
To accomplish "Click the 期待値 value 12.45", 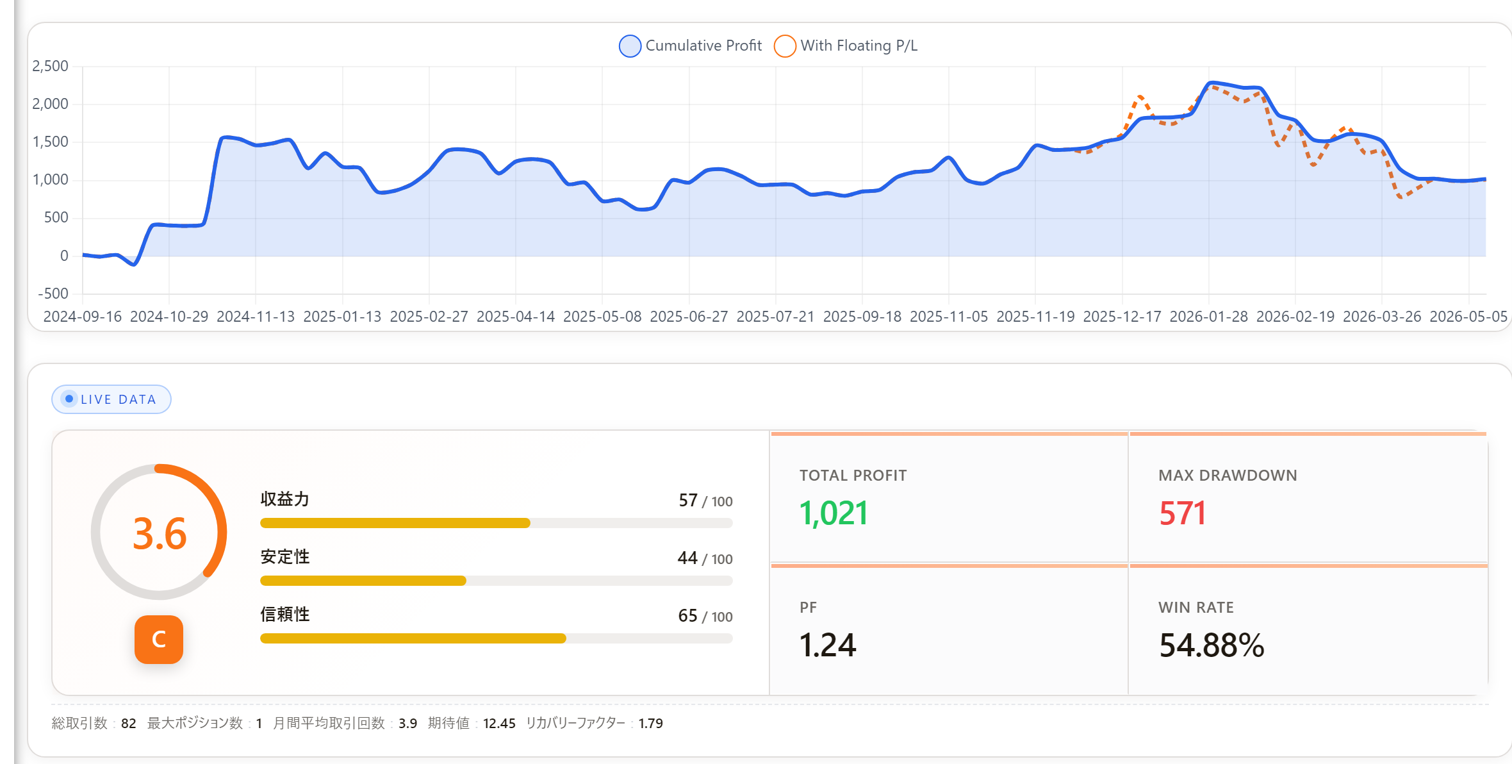I will pos(499,724).
